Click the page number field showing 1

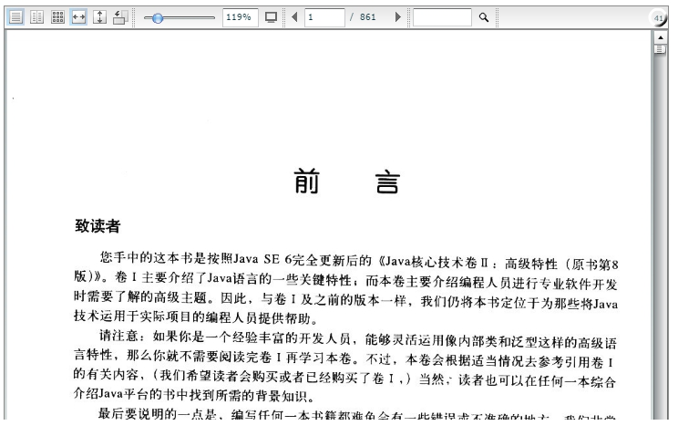point(324,17)
